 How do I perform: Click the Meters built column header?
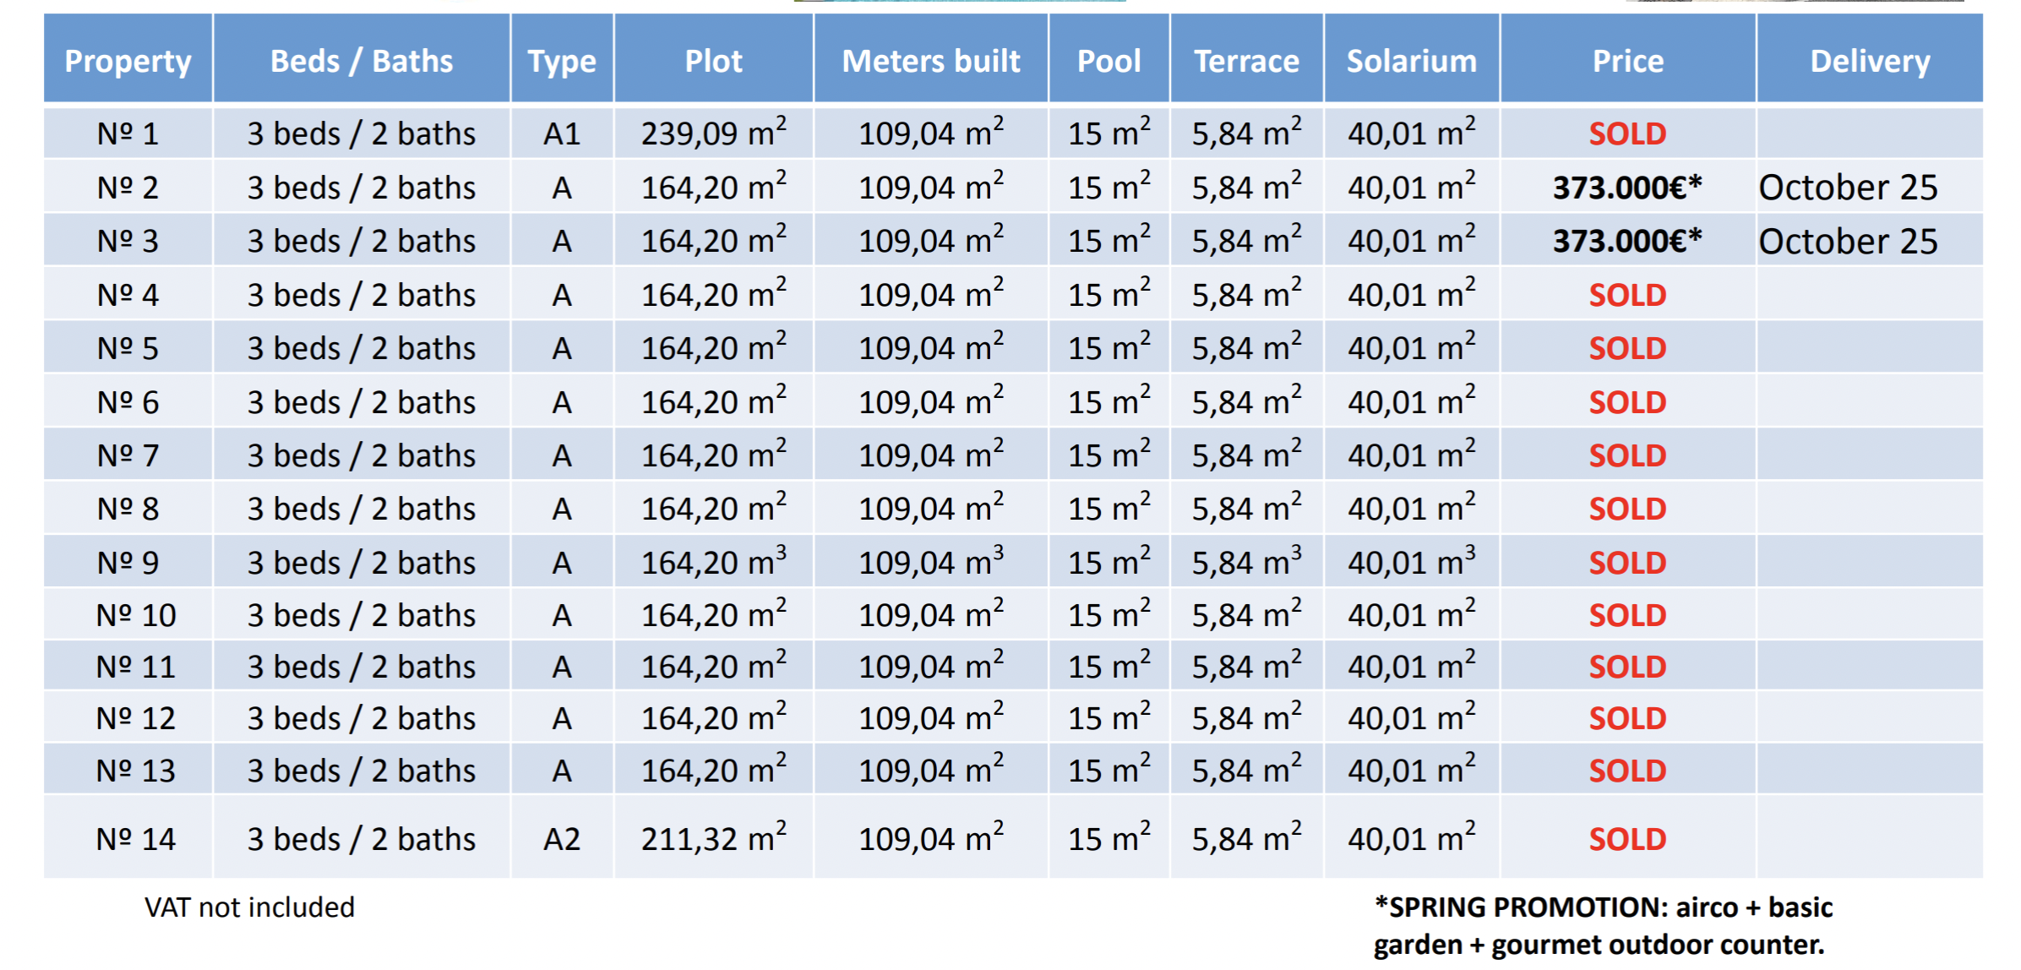pos(931,61)
